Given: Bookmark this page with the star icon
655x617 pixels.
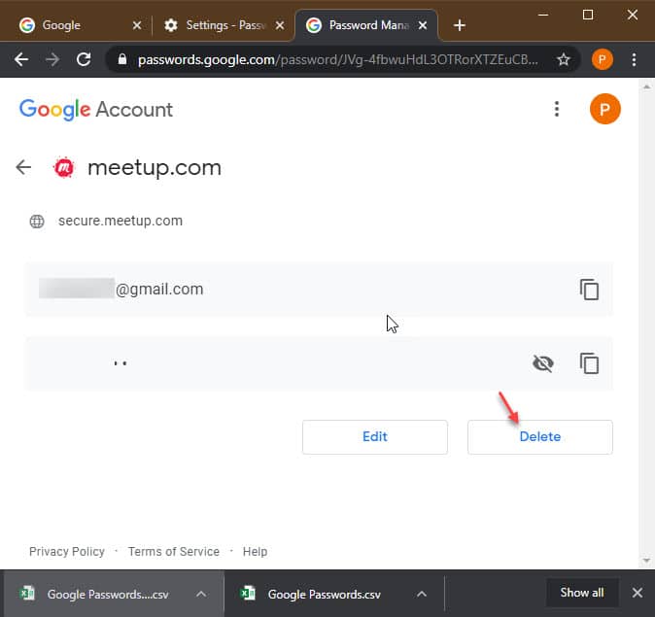Looking at the screenshot, I should 563,59.
